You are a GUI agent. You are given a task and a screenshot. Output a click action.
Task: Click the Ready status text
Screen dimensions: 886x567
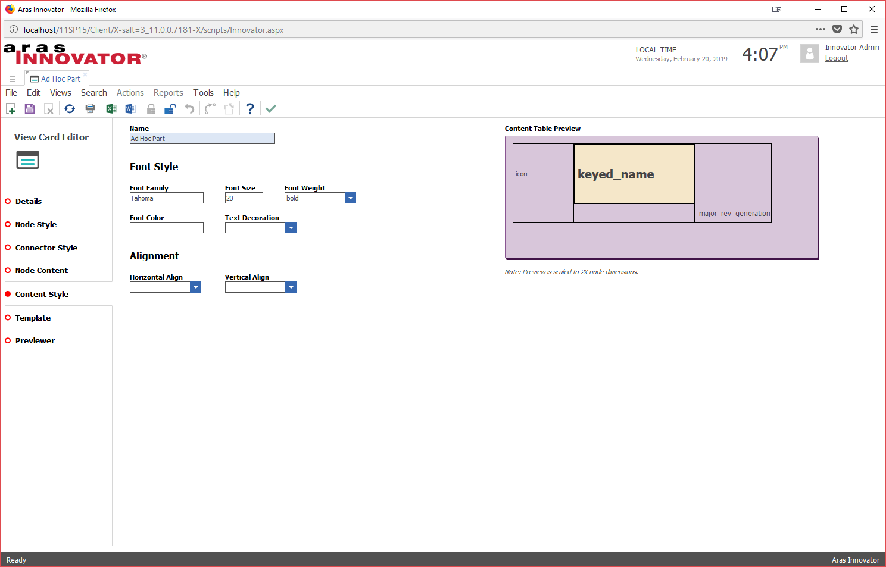(16, 560)
